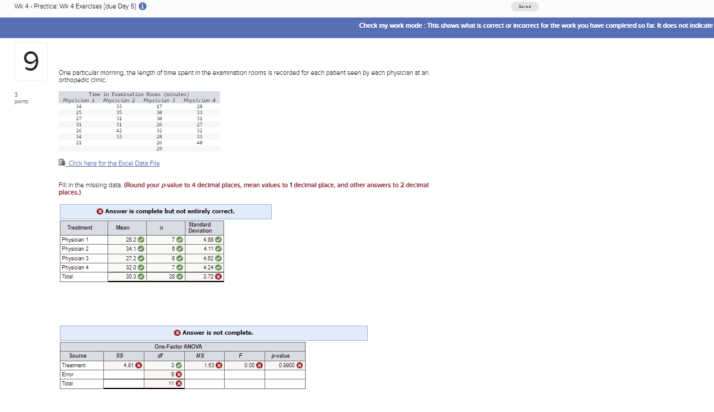Open the info icon beside the Wk 4 title
714x412 pixels.
[x=143, y=7]
